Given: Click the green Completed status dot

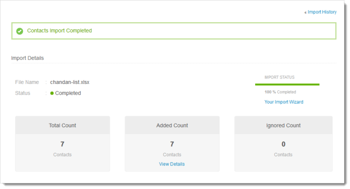Looking at the screenshot, I should pyautogui.click(x=52, y=93).
